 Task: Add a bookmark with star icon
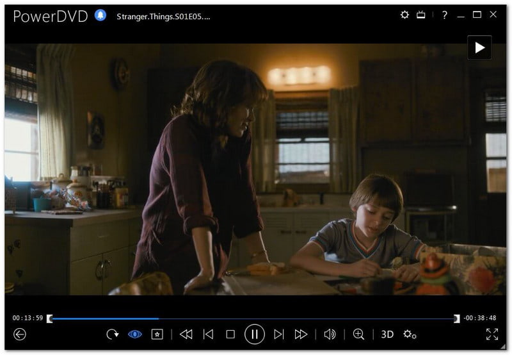click(157, 334)
